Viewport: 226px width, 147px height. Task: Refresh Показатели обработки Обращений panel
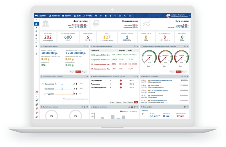click(185, 46)
